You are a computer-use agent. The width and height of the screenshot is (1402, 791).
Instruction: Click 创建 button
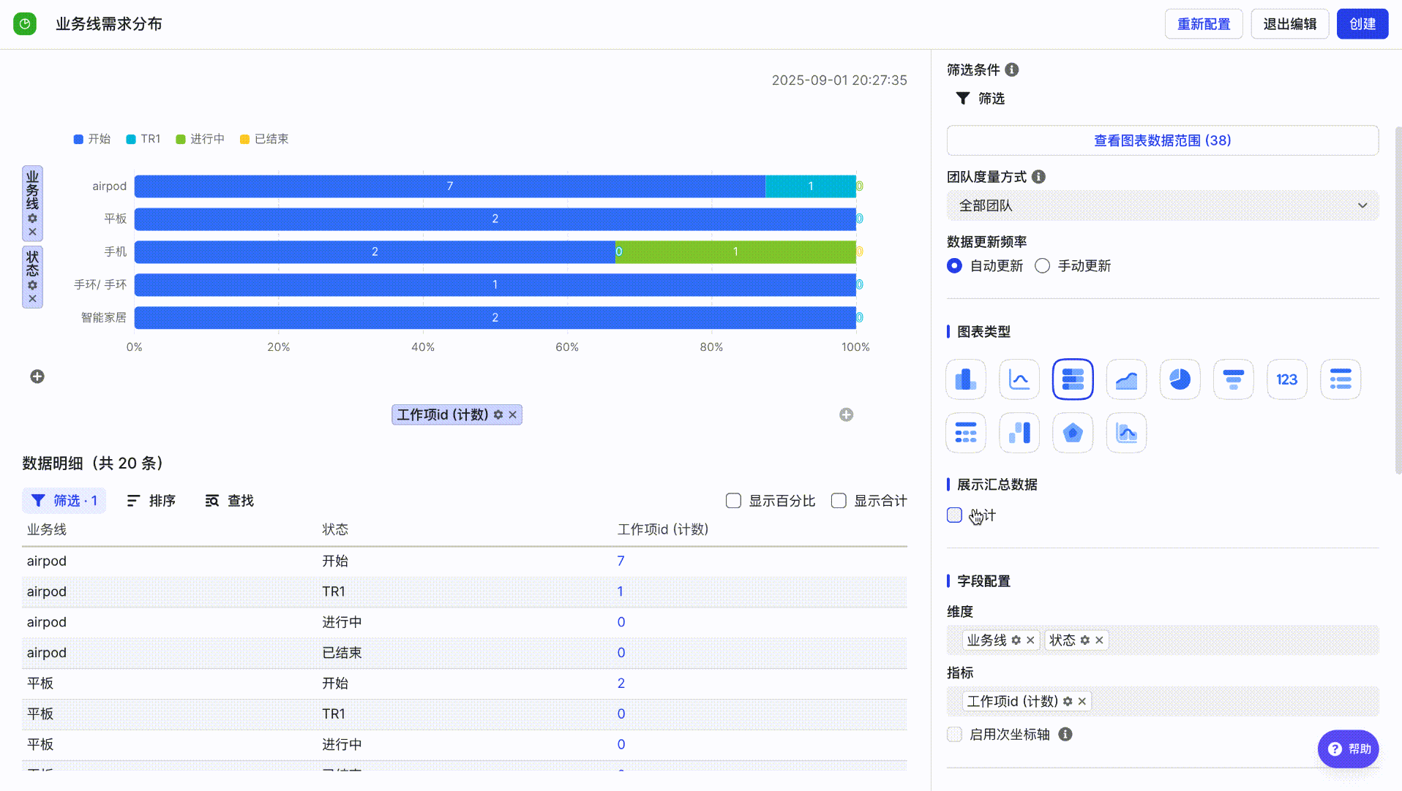[1362, 24]
